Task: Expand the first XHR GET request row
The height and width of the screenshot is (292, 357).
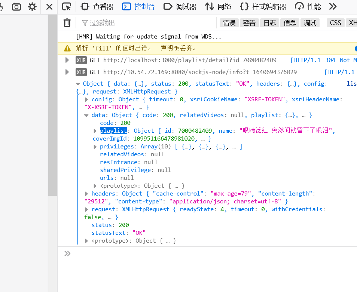Action: pos(67,60)
